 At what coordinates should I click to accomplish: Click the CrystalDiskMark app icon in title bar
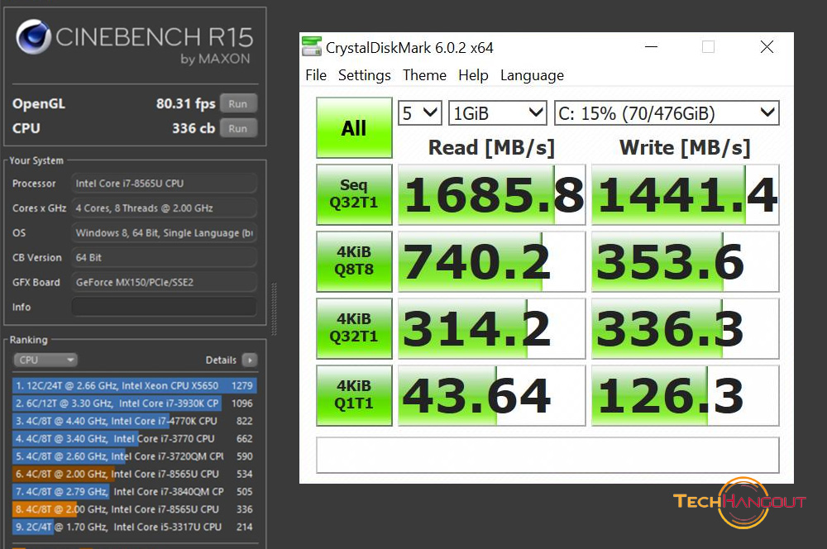[x=311, y=46]
